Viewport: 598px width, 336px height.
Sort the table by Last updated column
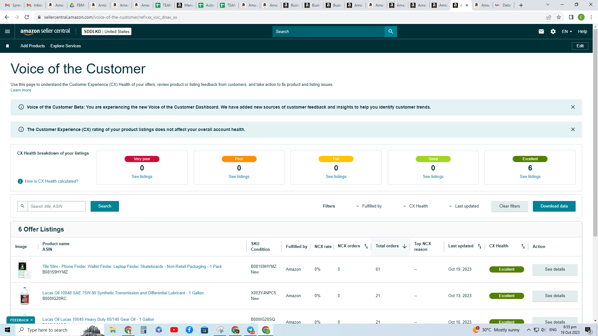pyautogui.click(x=480, y=246)
